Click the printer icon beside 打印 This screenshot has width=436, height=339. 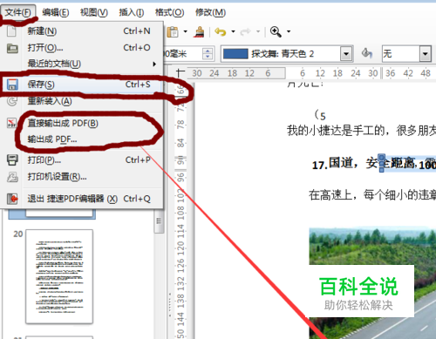(12, 159)
